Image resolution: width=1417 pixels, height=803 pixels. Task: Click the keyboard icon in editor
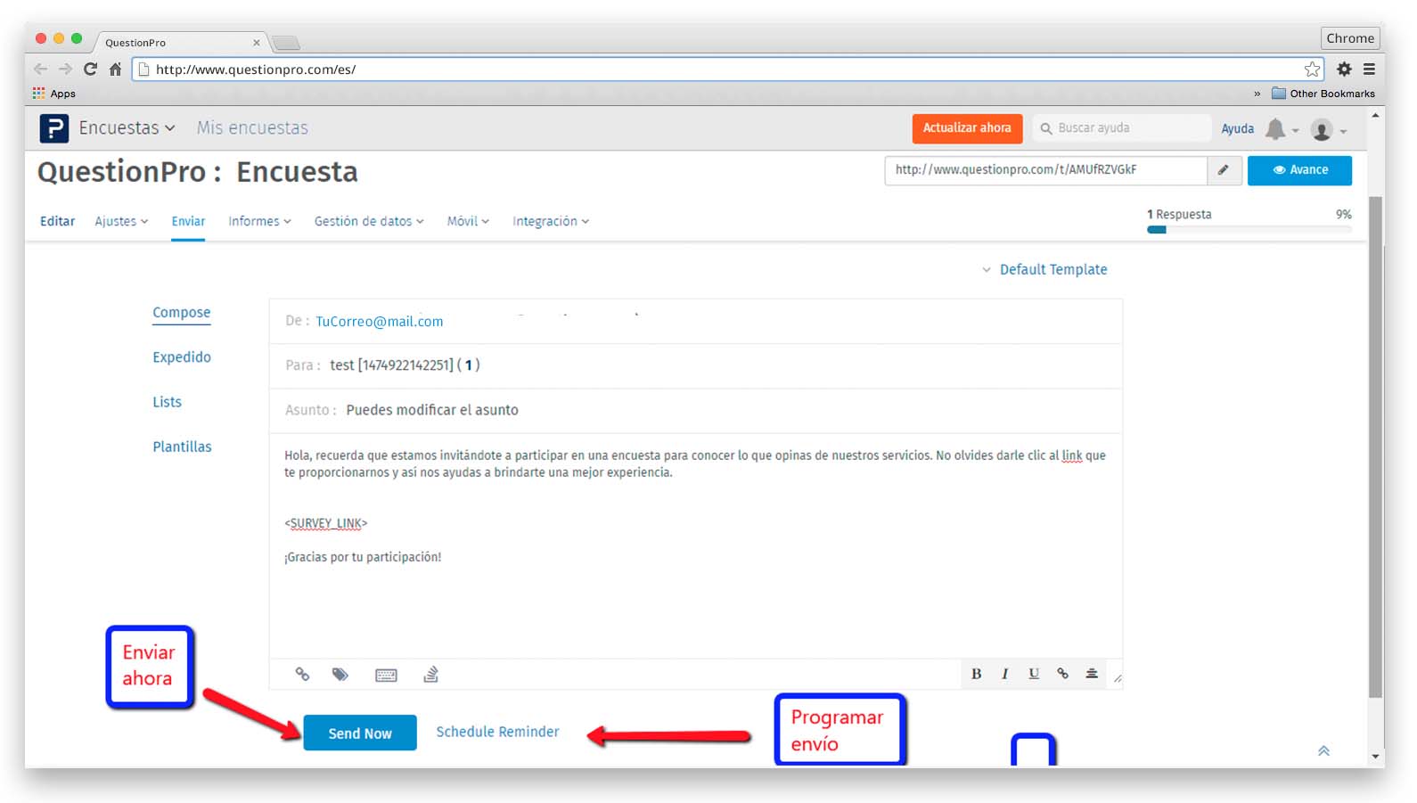[386, 676]
